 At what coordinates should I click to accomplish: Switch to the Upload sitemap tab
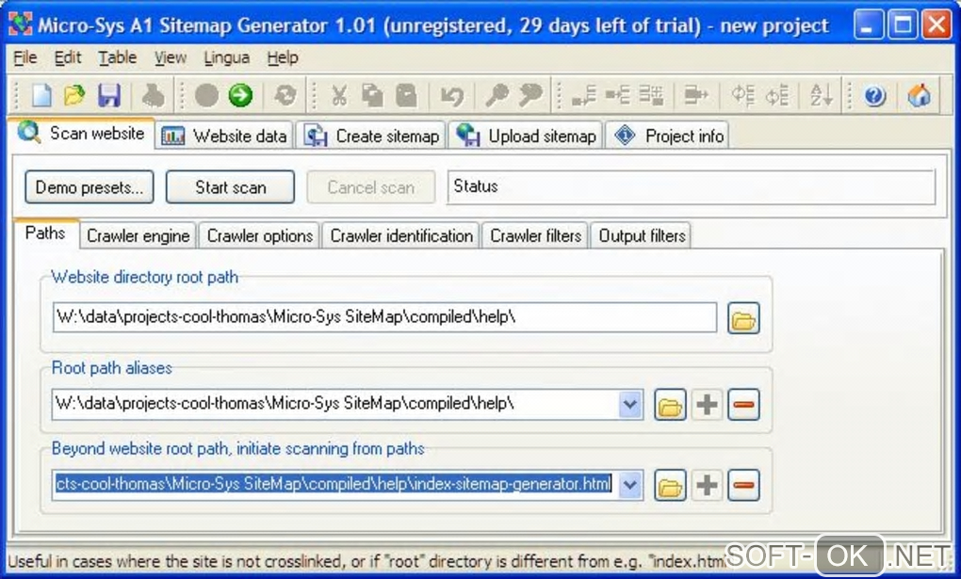click(x=527, y=136)
